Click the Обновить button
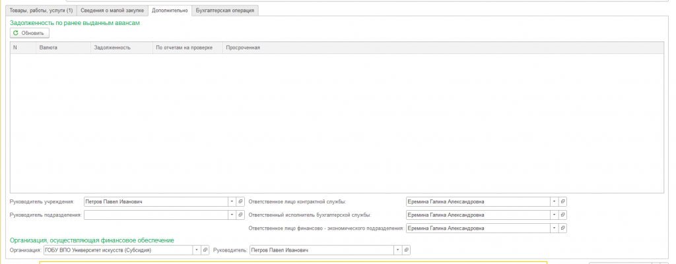Image resolution: width=676 pixels, height=264 pixels. point(29,33)
